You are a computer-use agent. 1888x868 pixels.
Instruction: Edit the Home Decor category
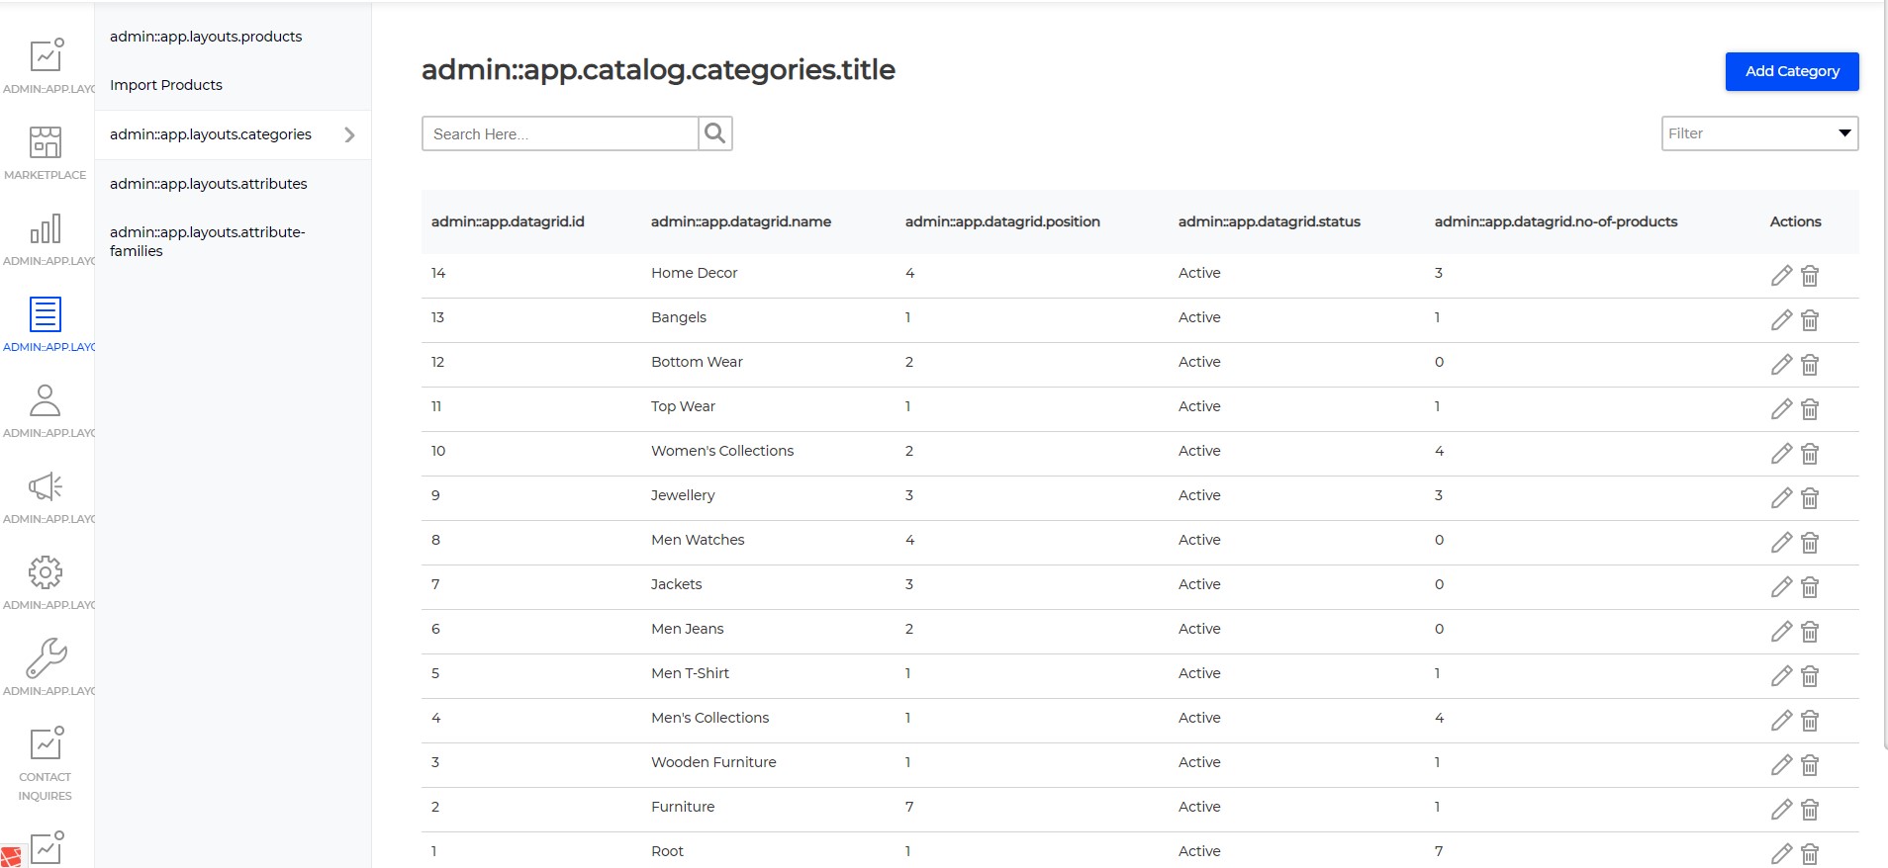click(1781, 276)
